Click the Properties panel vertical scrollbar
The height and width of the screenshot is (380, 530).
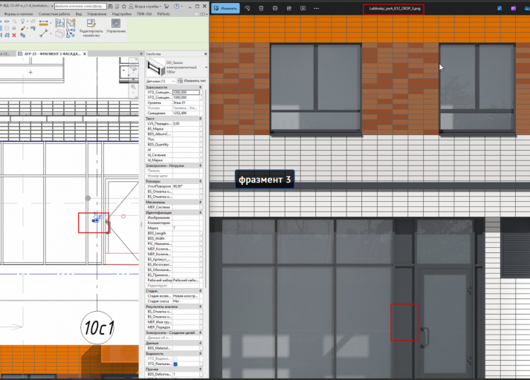(x=204, y=189)
